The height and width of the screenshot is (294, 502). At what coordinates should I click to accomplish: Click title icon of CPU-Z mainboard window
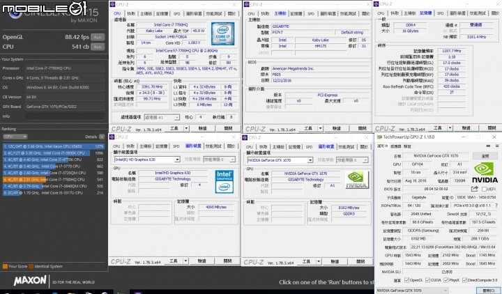246,4
